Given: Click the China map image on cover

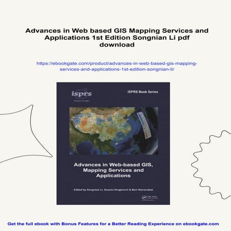Looking at the screenshot, I should [x=114, y=131].
